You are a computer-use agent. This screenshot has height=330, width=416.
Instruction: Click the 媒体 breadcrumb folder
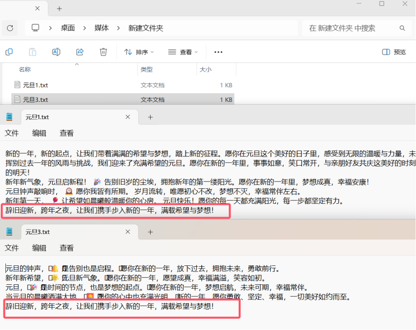[101, 28]
